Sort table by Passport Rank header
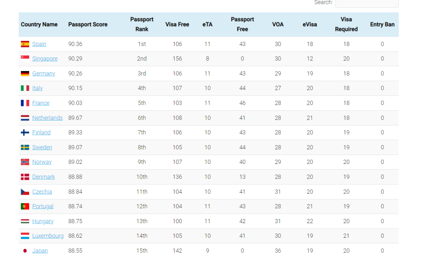Image resolution: width=438 pixels, height=258 pixels. point(142,24)
